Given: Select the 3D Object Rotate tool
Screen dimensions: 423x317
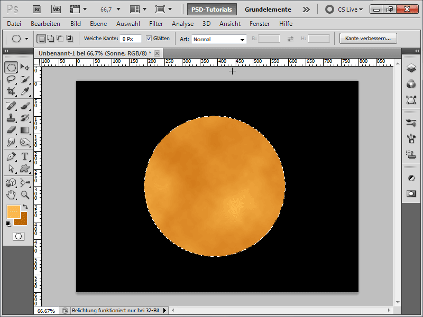Looking at the screenshot, I should point(11,182).
